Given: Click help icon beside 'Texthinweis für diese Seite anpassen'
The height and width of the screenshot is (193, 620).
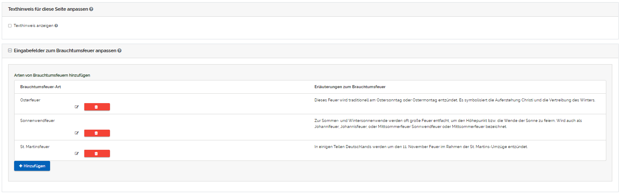Looking at the screenshot, I should click(92, 9).
